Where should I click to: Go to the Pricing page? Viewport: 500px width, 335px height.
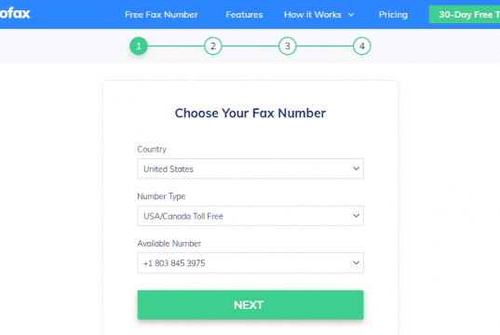pyautogui.click(x=393, y=15)
